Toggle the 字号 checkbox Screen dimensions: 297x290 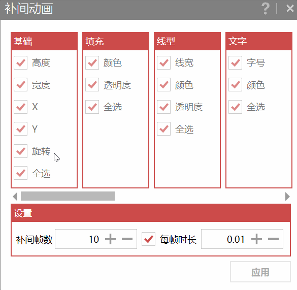[236, 63]
